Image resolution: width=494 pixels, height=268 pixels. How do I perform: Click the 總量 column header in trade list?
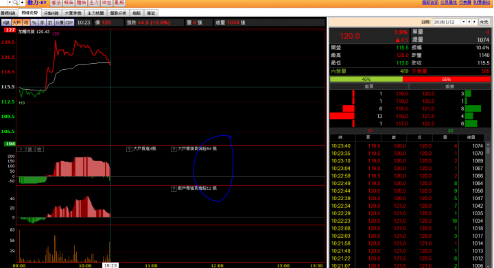click(471, 138)
